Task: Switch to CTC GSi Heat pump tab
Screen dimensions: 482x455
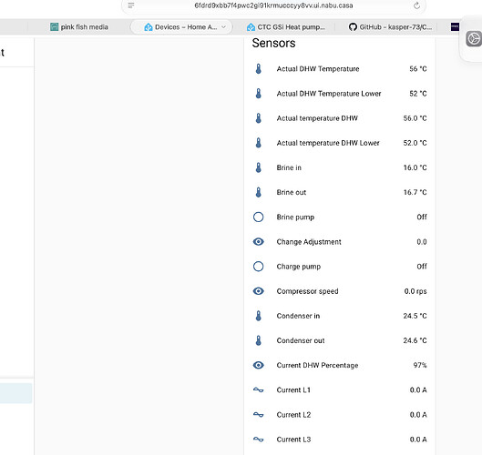Action: [286, 27]
